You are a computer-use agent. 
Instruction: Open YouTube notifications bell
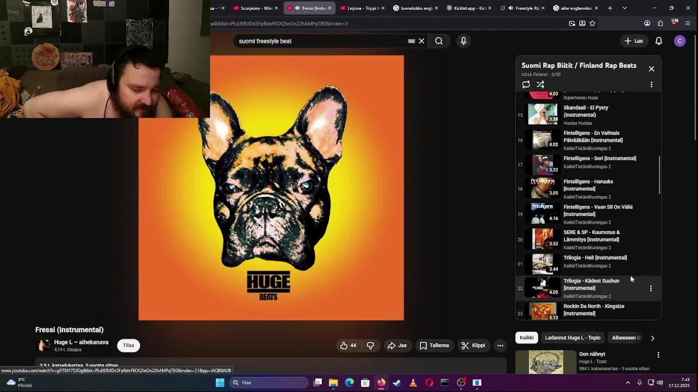coord(659,41)
